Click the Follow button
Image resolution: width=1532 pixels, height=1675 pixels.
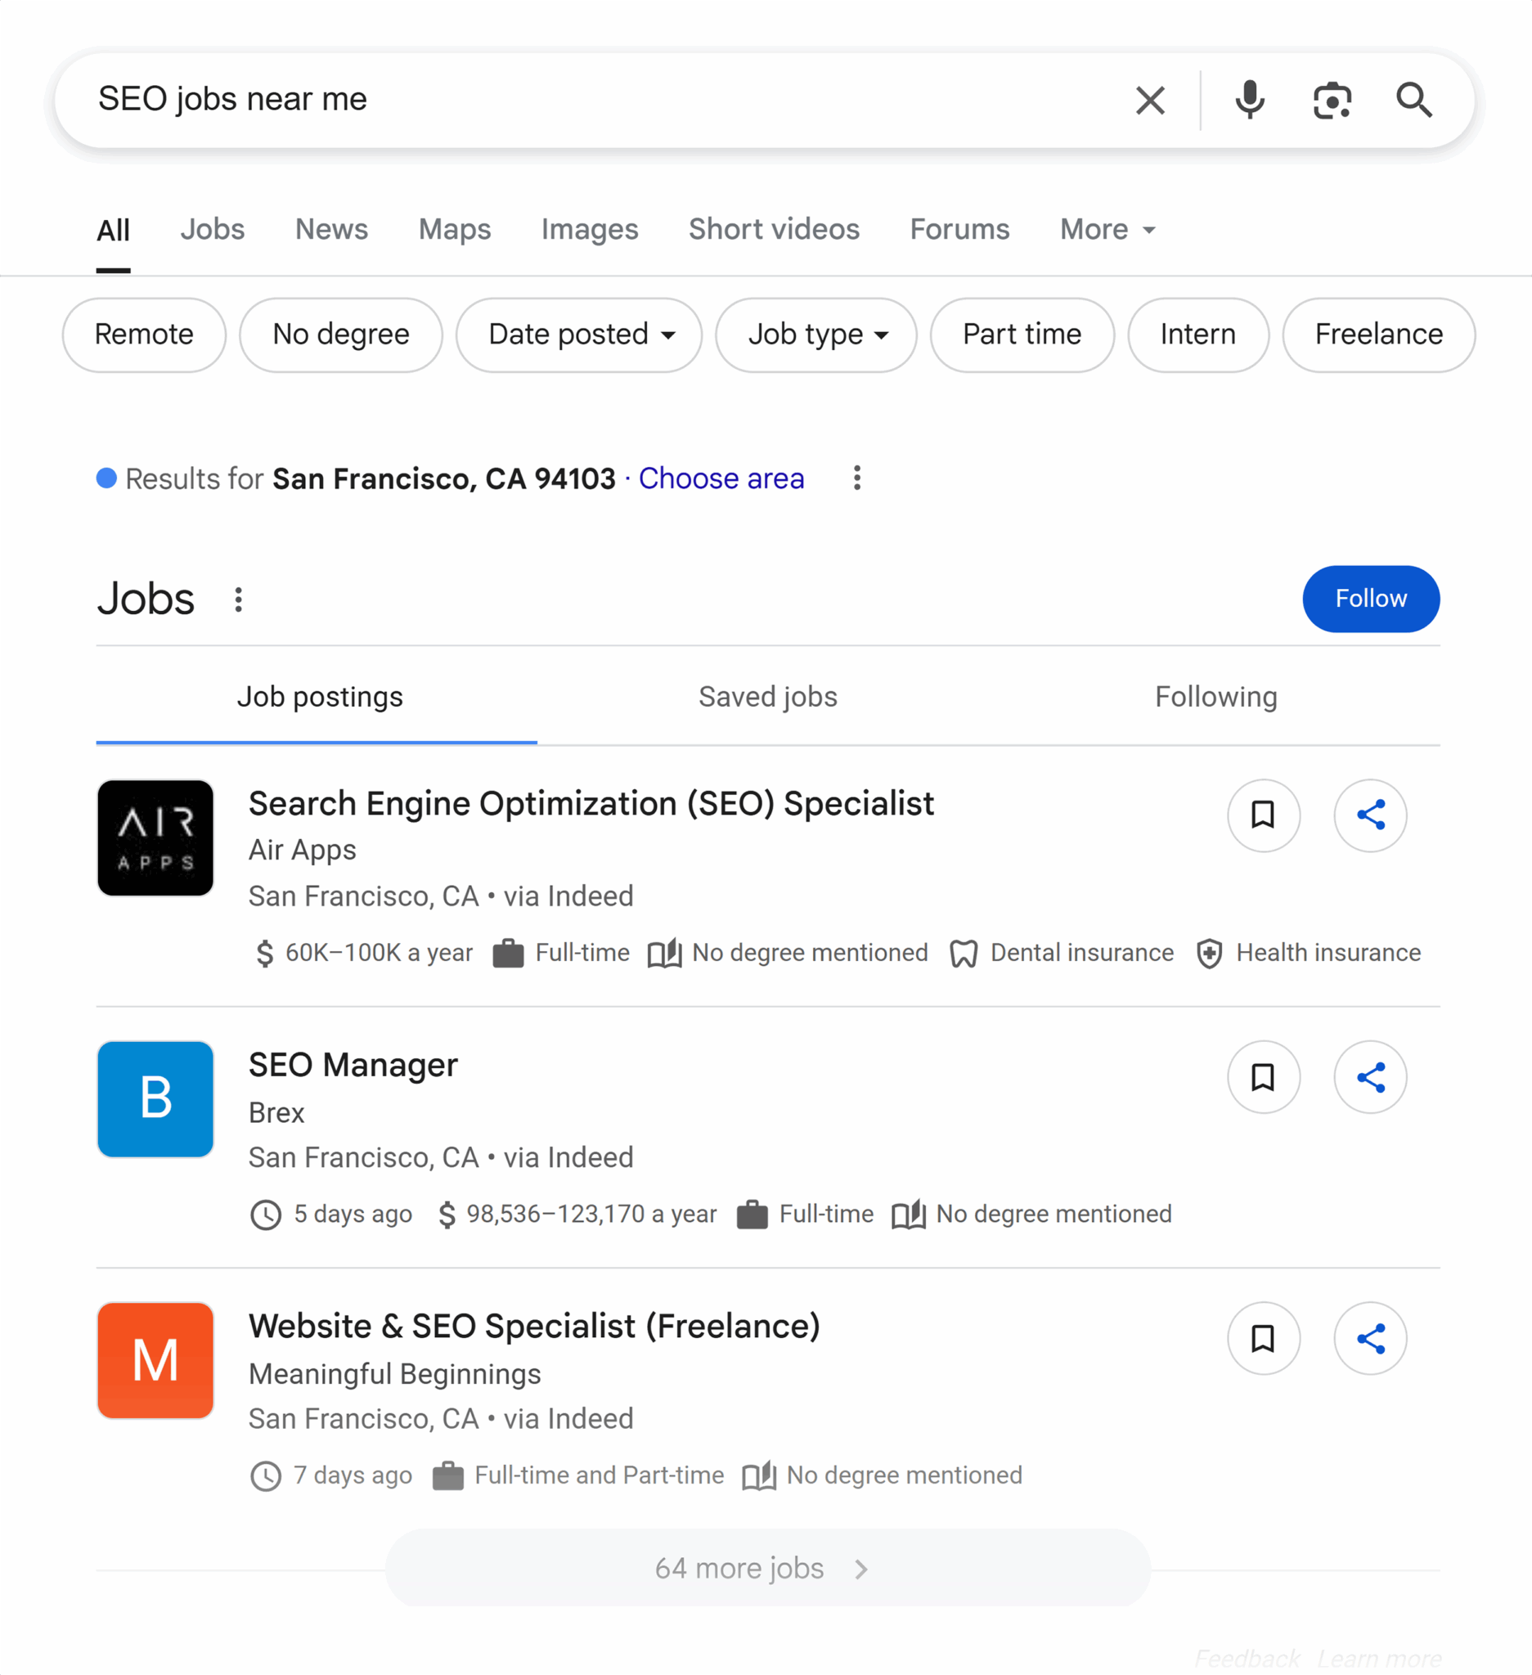(1370, 598)
